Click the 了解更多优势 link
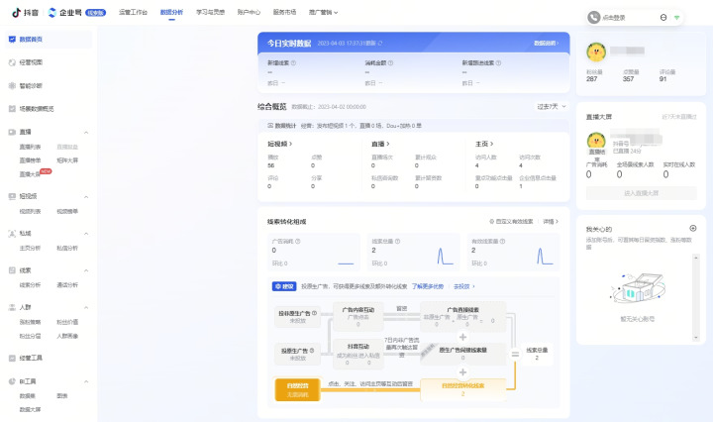The height and width of the screenshot is (422, 713). [x=430, y=285]
